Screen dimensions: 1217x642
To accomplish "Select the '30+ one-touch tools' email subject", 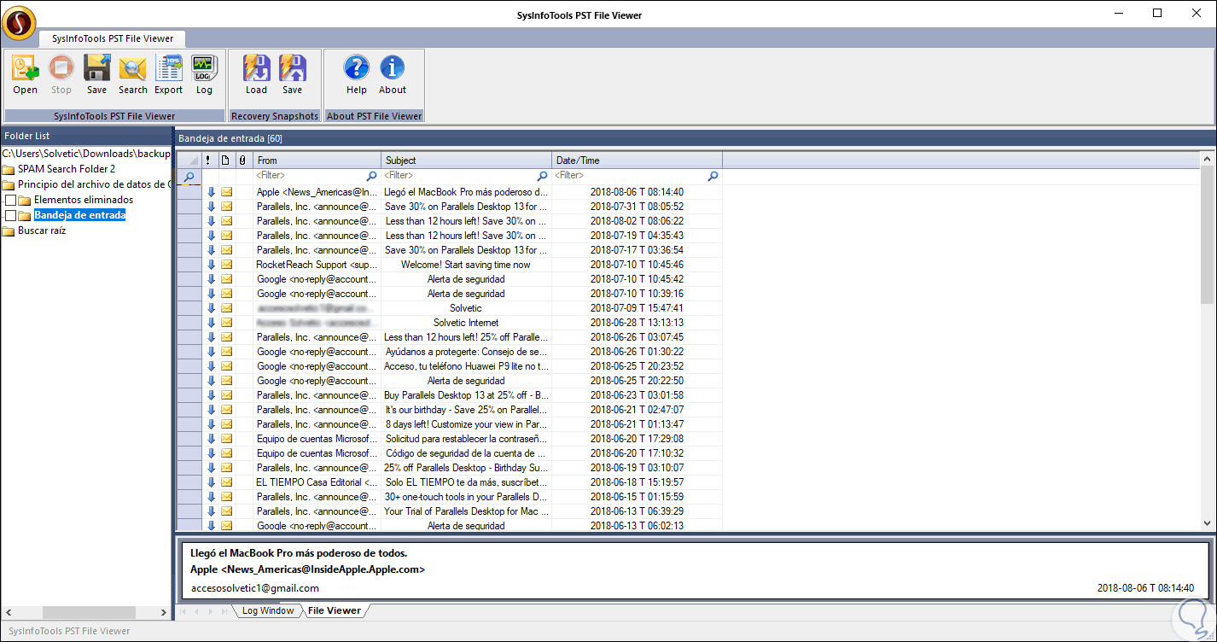I will 466,497.
